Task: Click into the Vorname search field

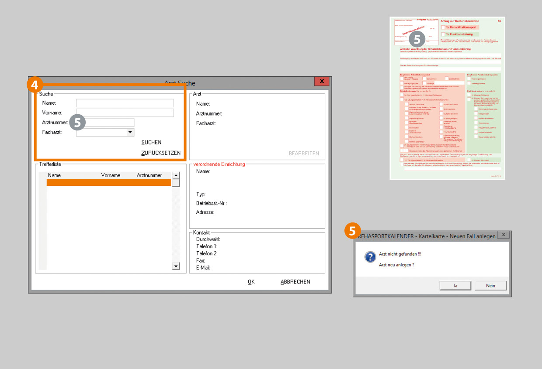Action: tap(125, 113)
